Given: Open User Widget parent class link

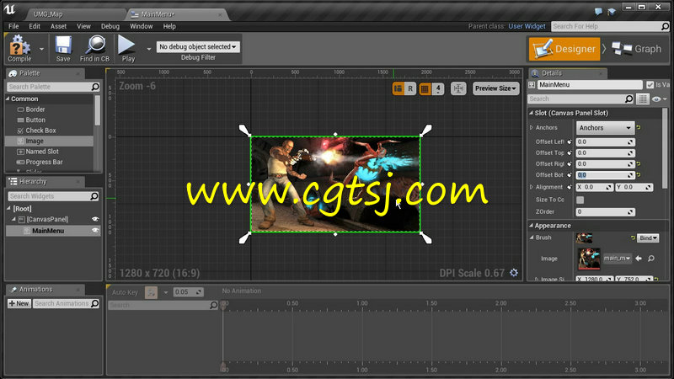Looking at the screenshot, I should point(527,26).
